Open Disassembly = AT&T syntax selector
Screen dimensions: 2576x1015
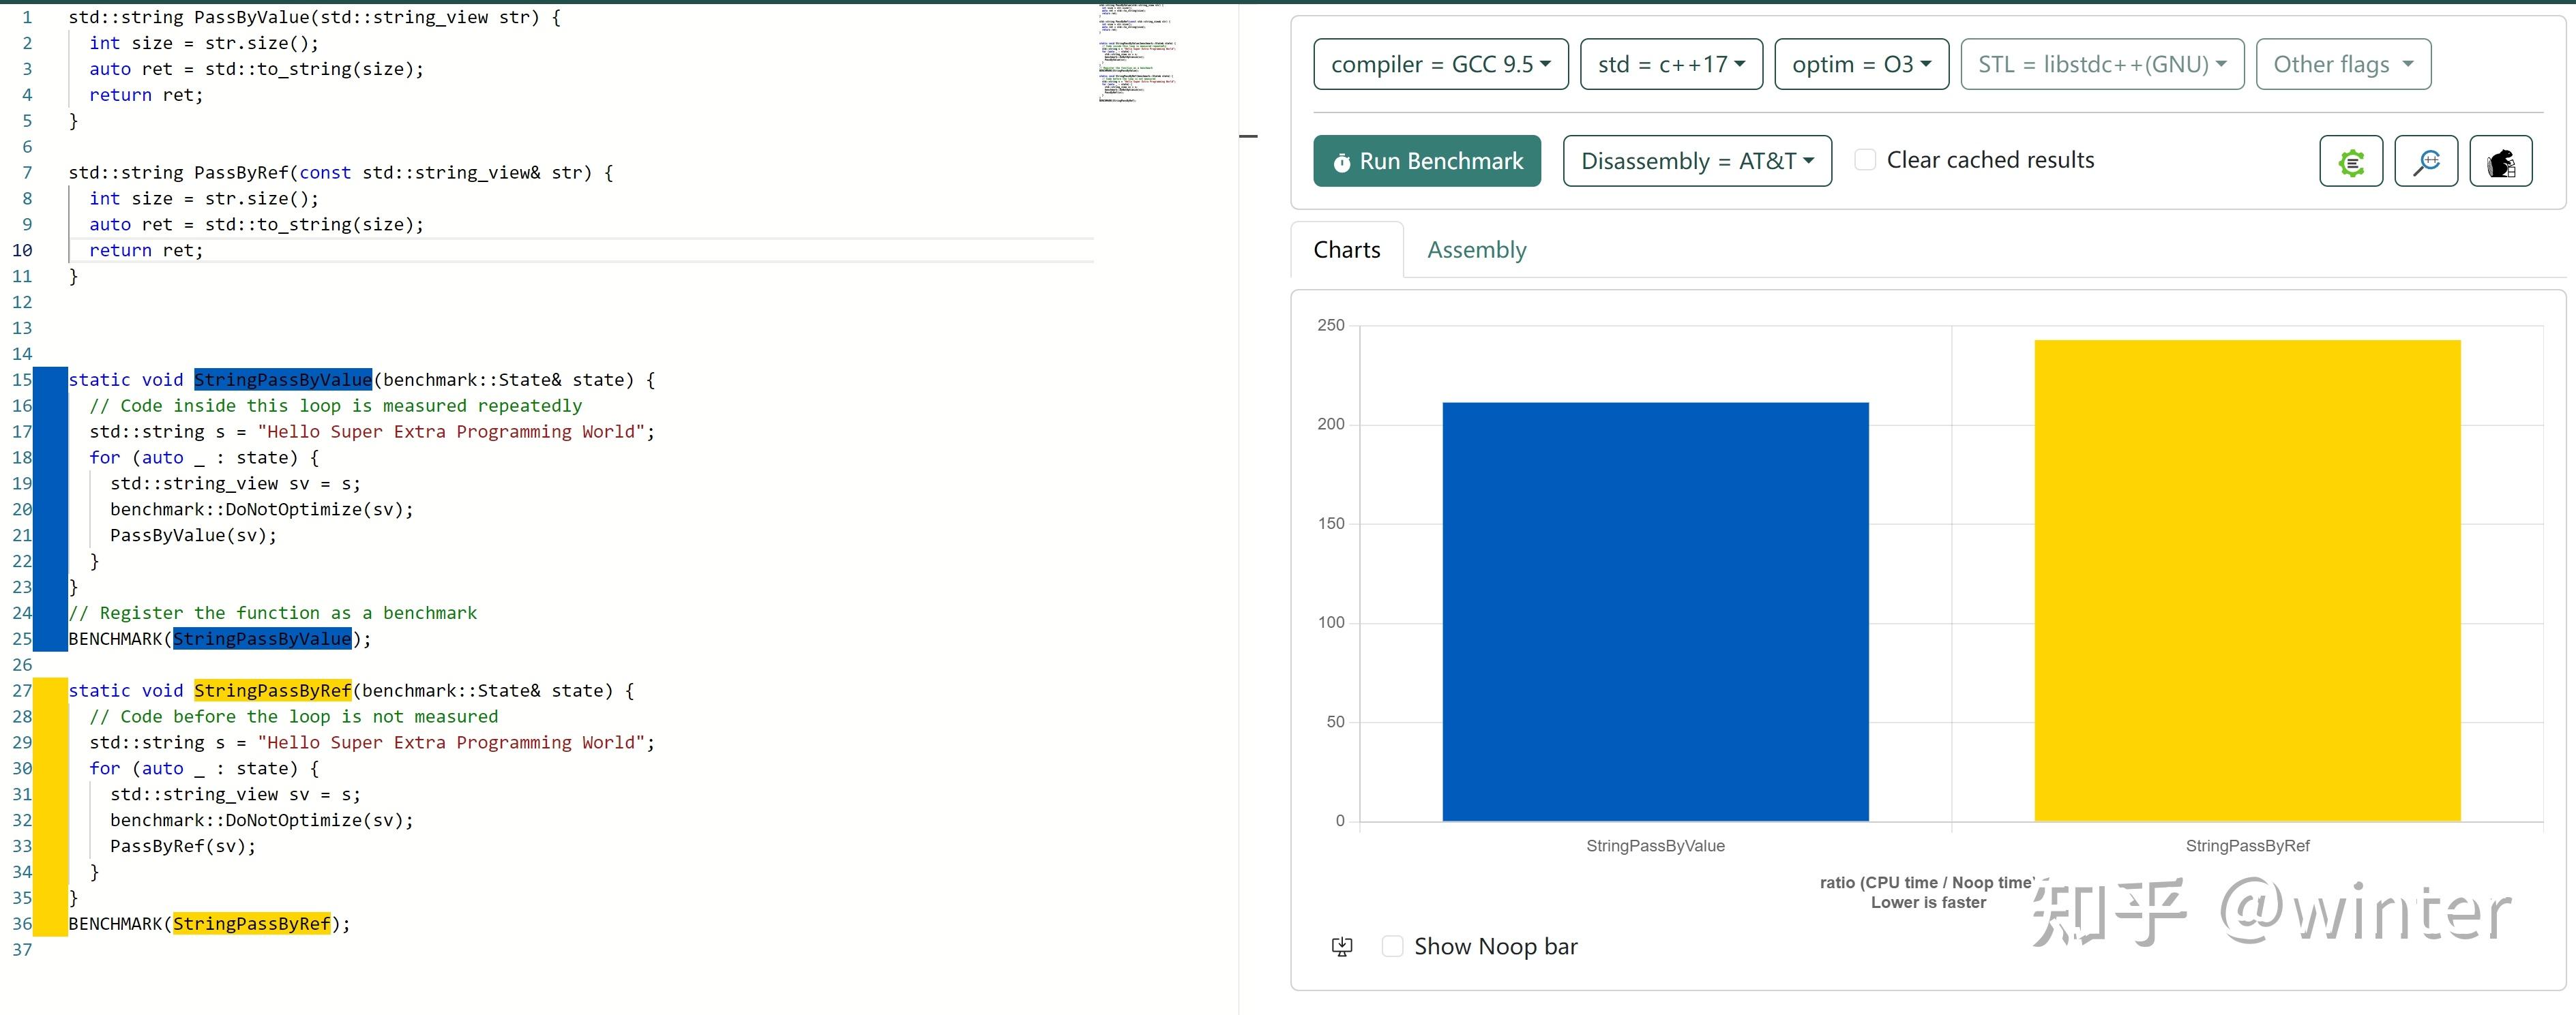[x=1697, y=162]
